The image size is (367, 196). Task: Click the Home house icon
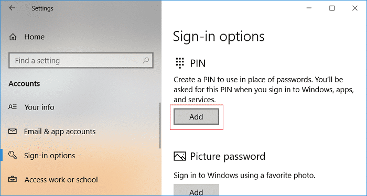[x=13, y=37]
